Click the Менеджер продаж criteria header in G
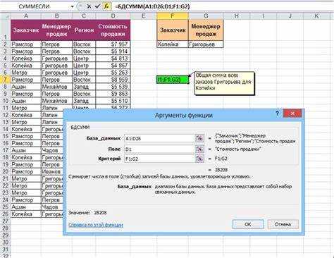The height and width of the screenshot is (258, 334). pos(206,30)
